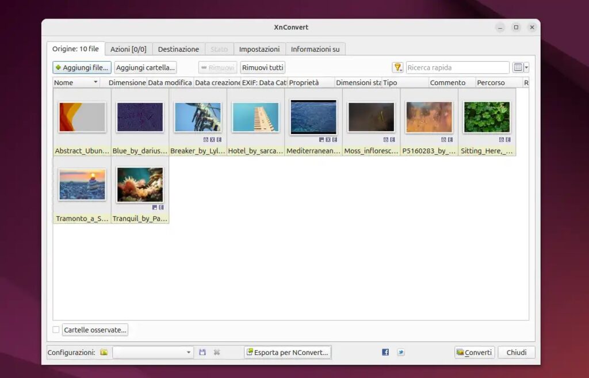Open the thumbnail view mode icon
The image size is (589, 378).
[518, 67]
